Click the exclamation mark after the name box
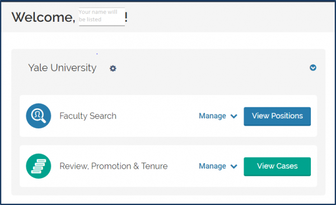This screenshot has width=336, height=205. [126, 17]
